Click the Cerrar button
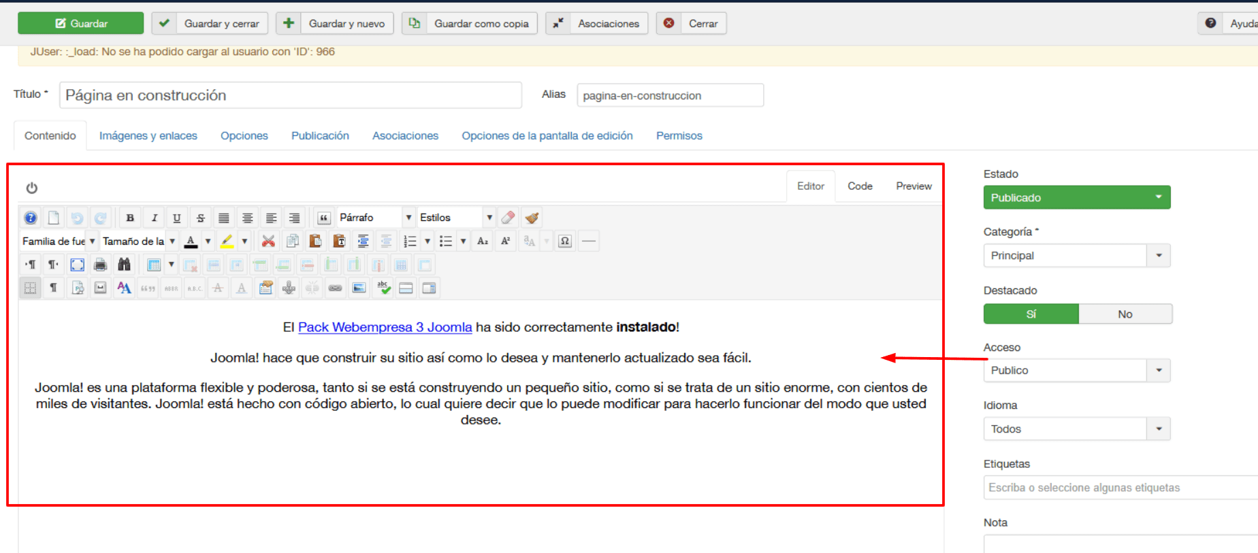The image size is (1258, 553). tap(692, 23)
